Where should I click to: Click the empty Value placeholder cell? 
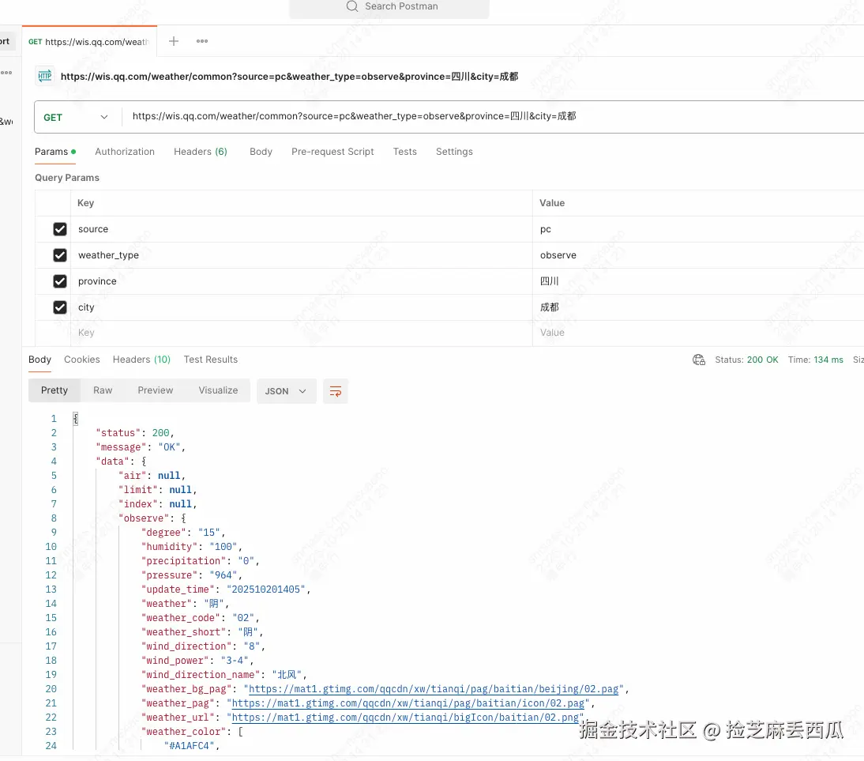click(x=698, y=333)
